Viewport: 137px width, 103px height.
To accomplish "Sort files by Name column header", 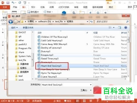I will (x=40, y=33).
